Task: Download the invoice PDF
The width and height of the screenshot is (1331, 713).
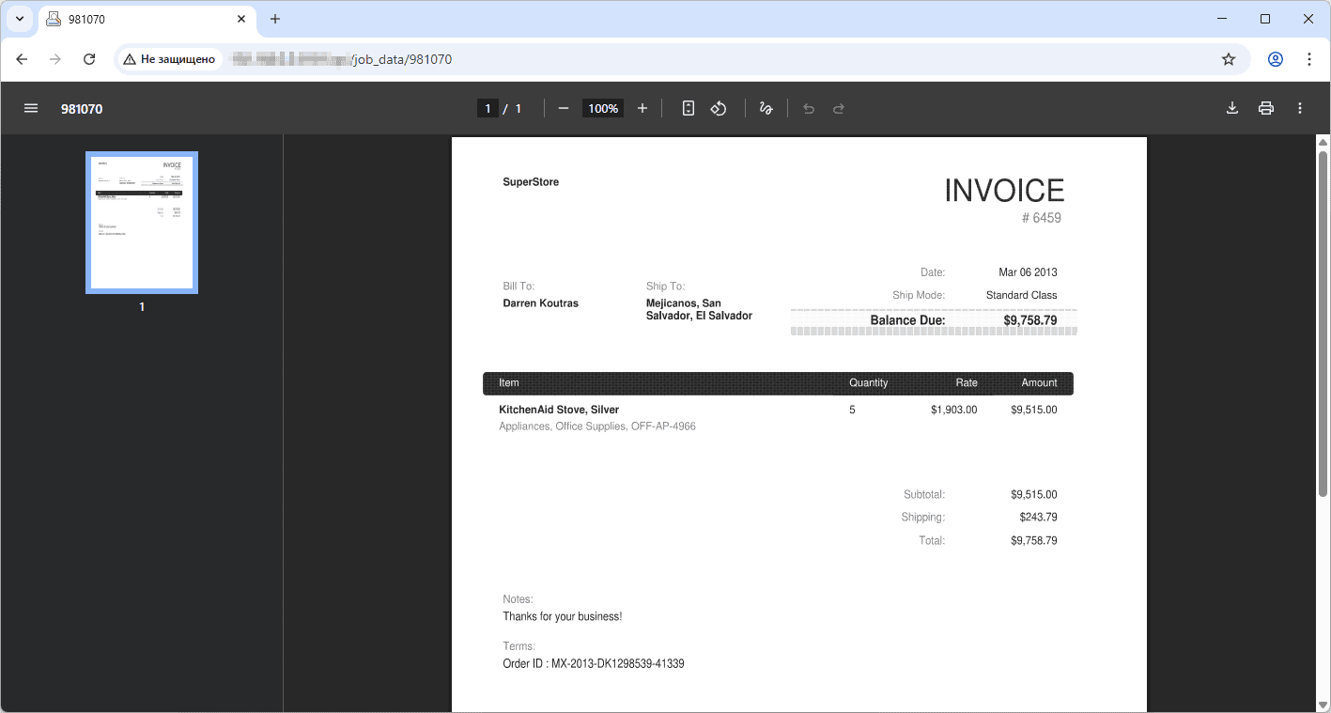Action: (x=1231, y=108)
